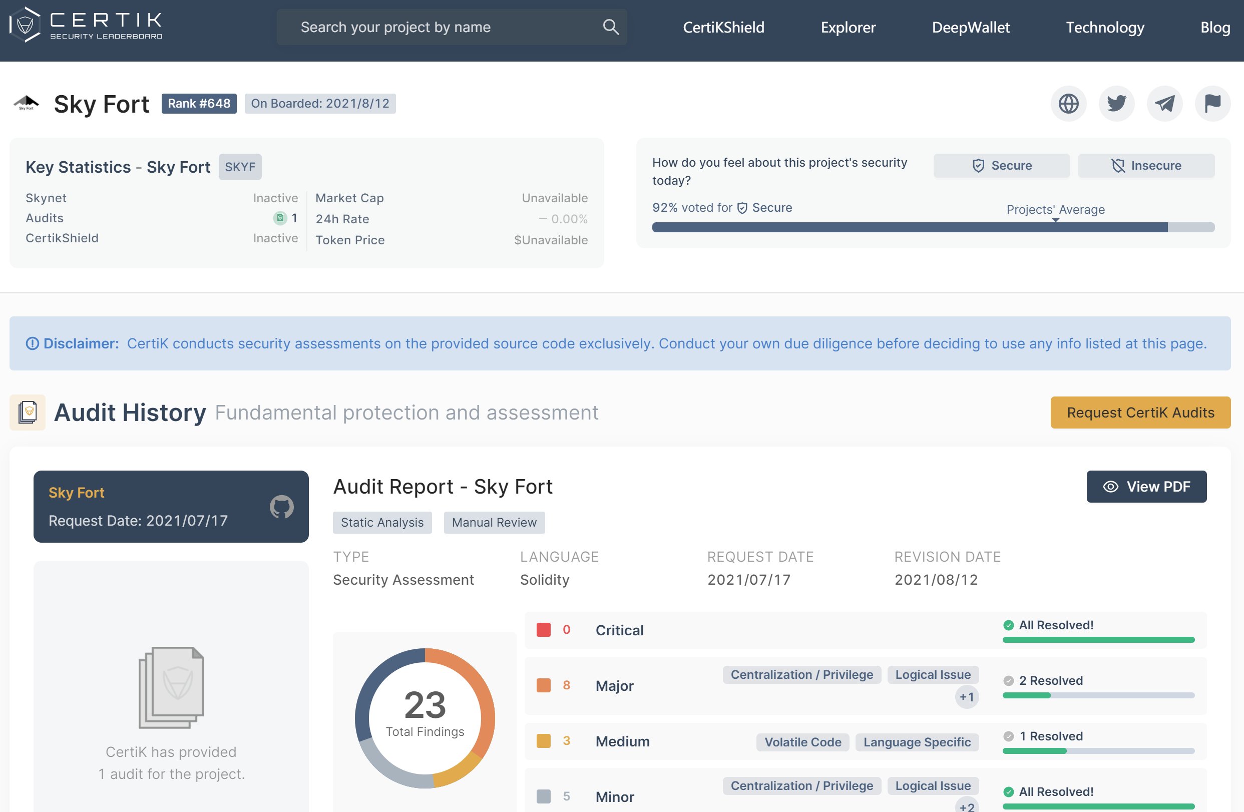Click the Medium yellow color swatch
The image size is (1244, 812).
(x=544, y=741)
